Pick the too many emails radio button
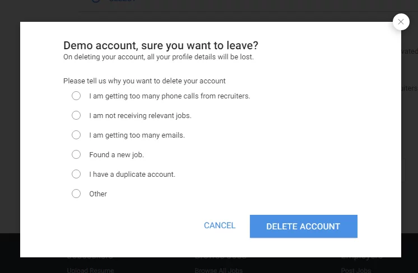Image resolution: width=418 pixels, height=273 pixels. pyautogui.click(x=76, y=135)
